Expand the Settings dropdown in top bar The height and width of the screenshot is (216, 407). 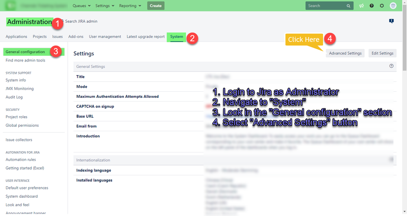[105, 6]
